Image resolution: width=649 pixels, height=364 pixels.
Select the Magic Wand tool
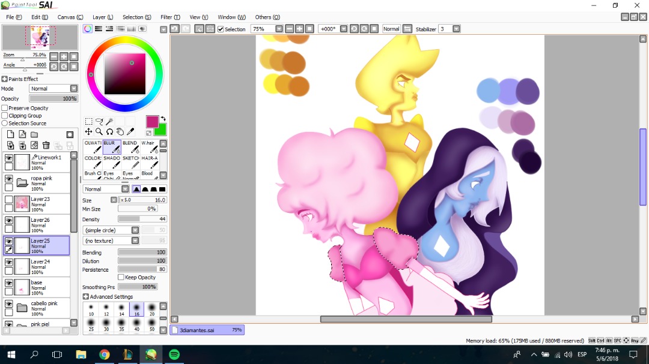[110, 121]
